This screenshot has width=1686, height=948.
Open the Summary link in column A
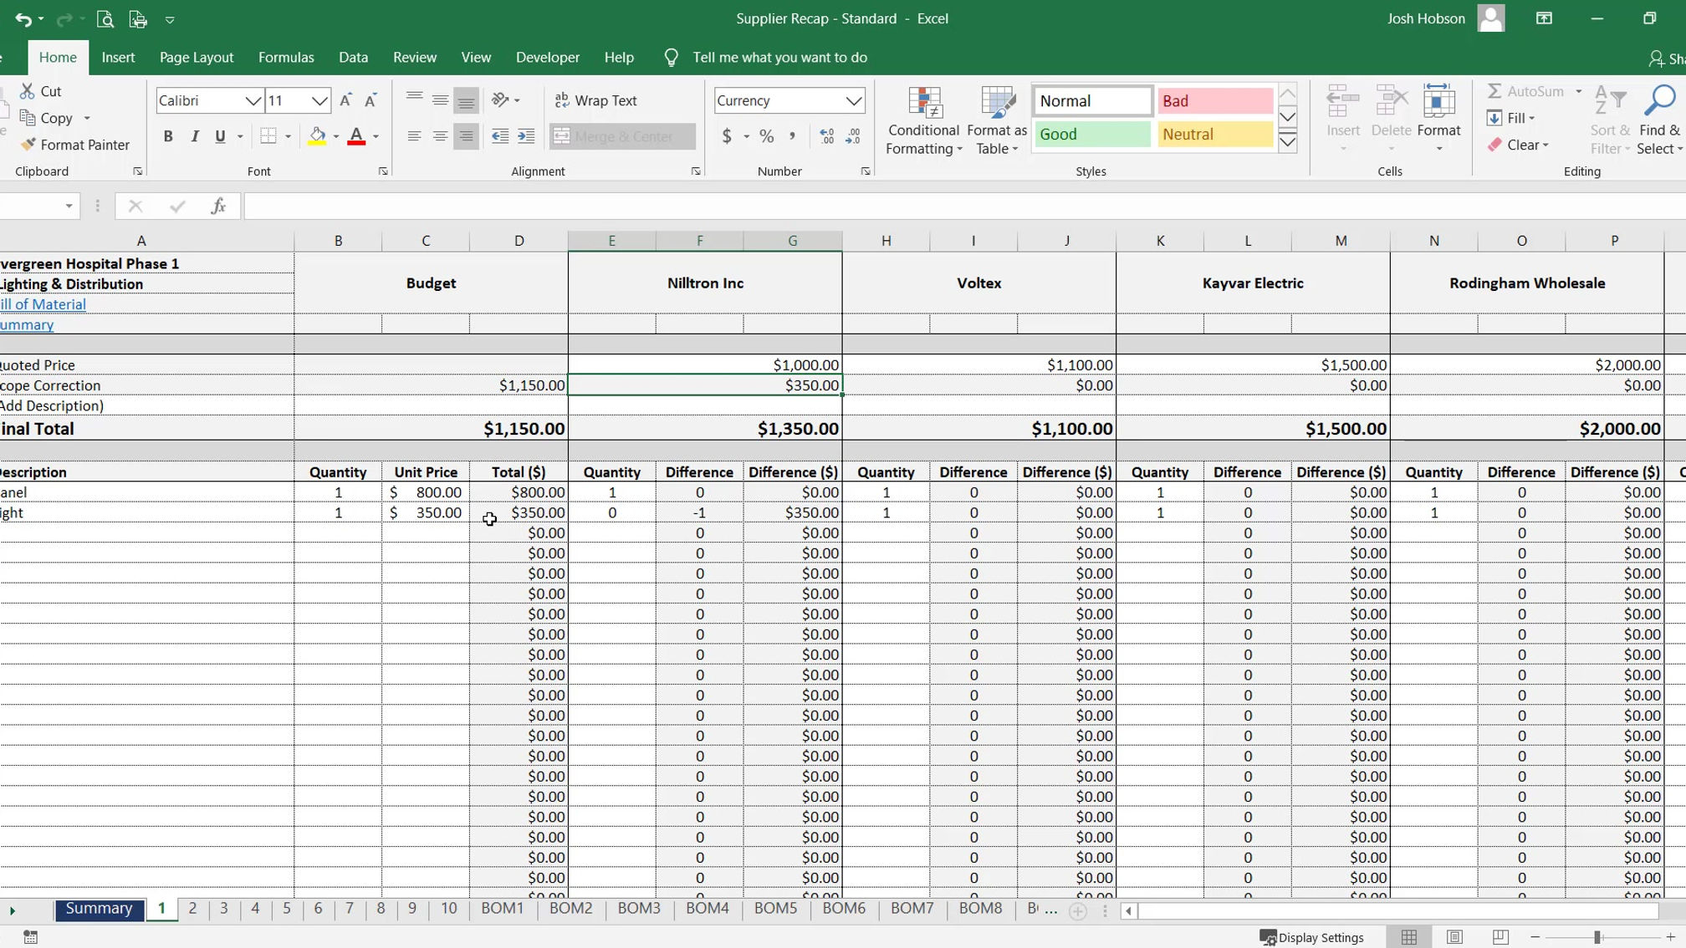(x=27, y=324)
